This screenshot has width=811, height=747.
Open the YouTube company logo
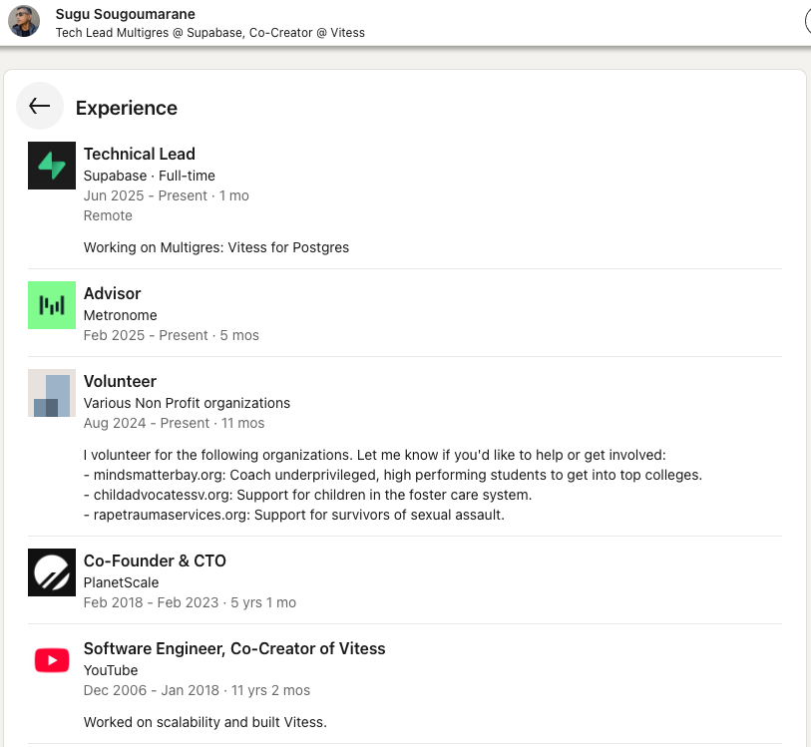(x=52, y=660)
